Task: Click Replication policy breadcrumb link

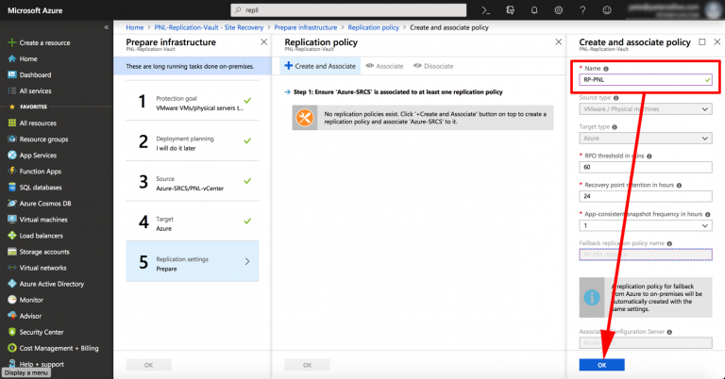Action: [x=373, y=27]
